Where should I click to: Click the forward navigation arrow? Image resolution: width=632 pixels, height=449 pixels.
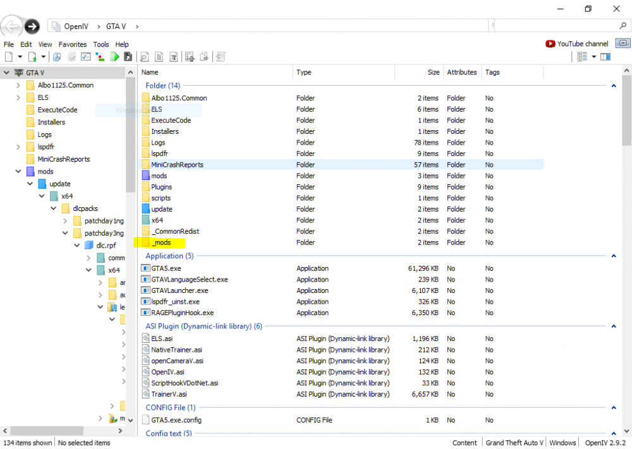(32, 27)
